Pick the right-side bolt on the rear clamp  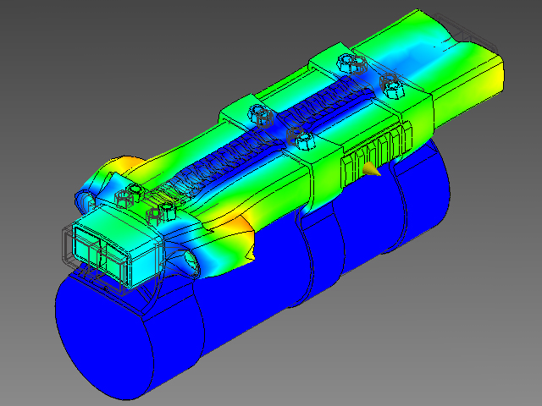click(392, 82)
